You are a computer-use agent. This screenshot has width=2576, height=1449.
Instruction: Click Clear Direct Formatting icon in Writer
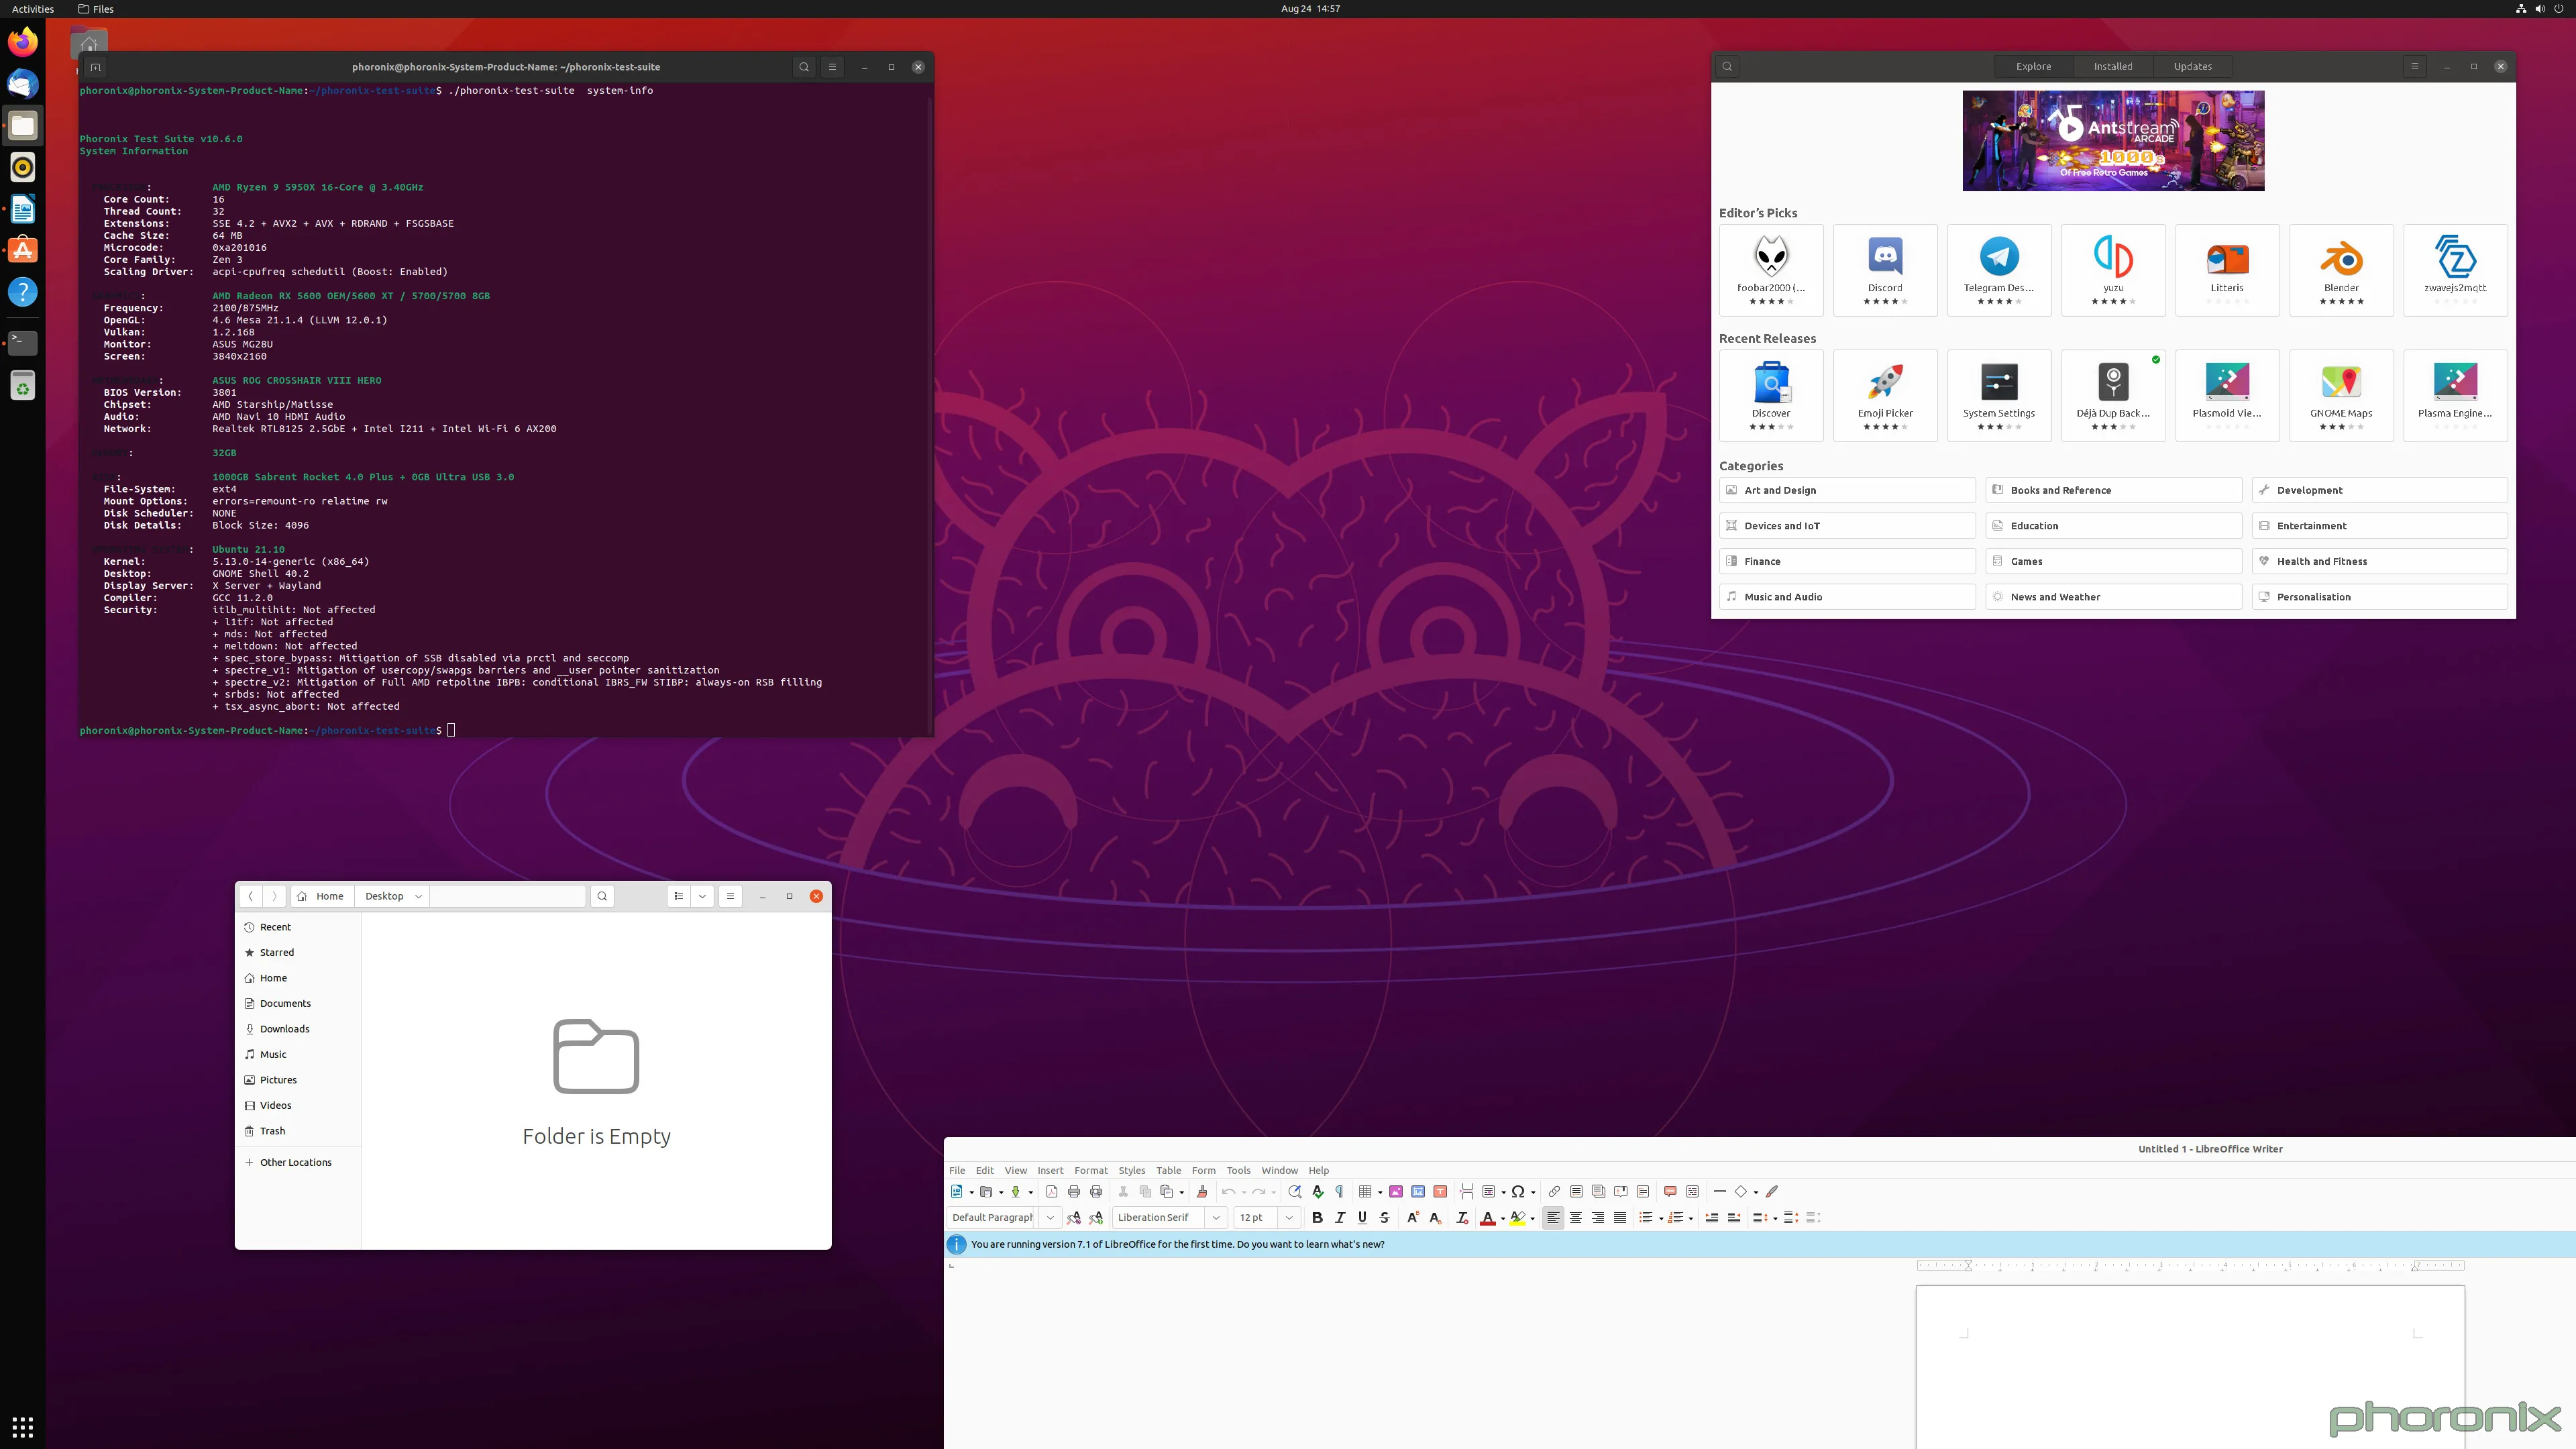(1462, 1217)
